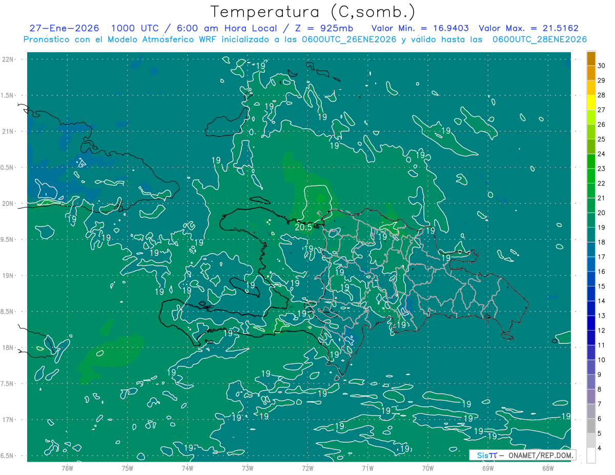The width and height of the screenshot is (615, 475).
Task: Pick the orange colorbar segment between 29 and 30
Action: 591,73
